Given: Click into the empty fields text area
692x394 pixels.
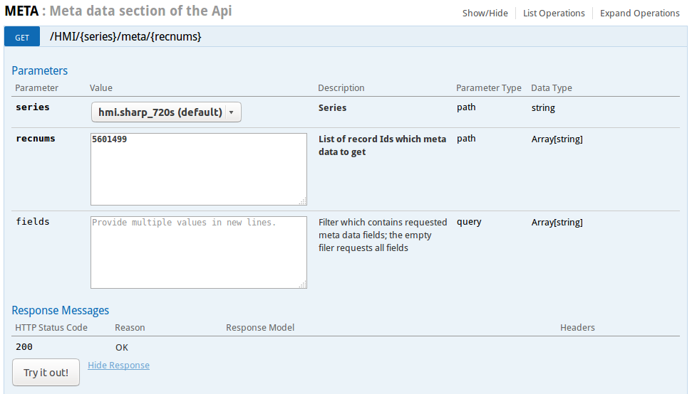Looking at the screenshot, I should pos(198,252).
